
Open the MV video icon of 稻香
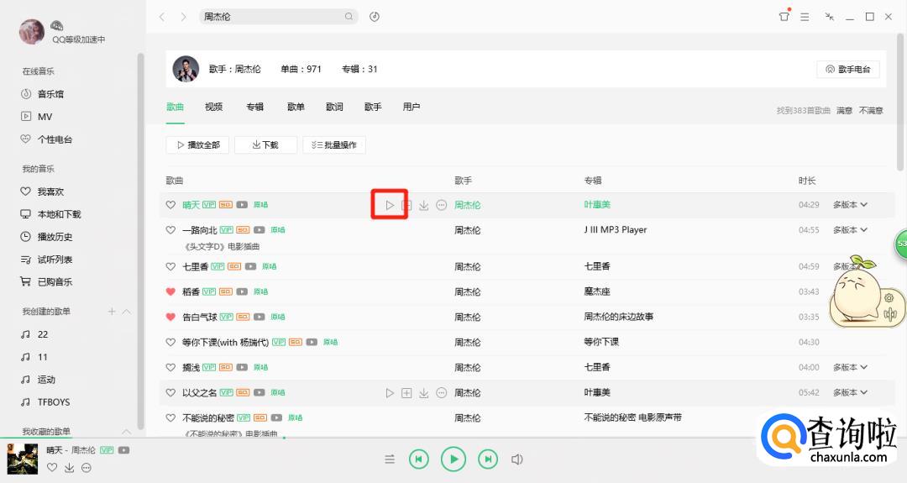click(242, 291)
